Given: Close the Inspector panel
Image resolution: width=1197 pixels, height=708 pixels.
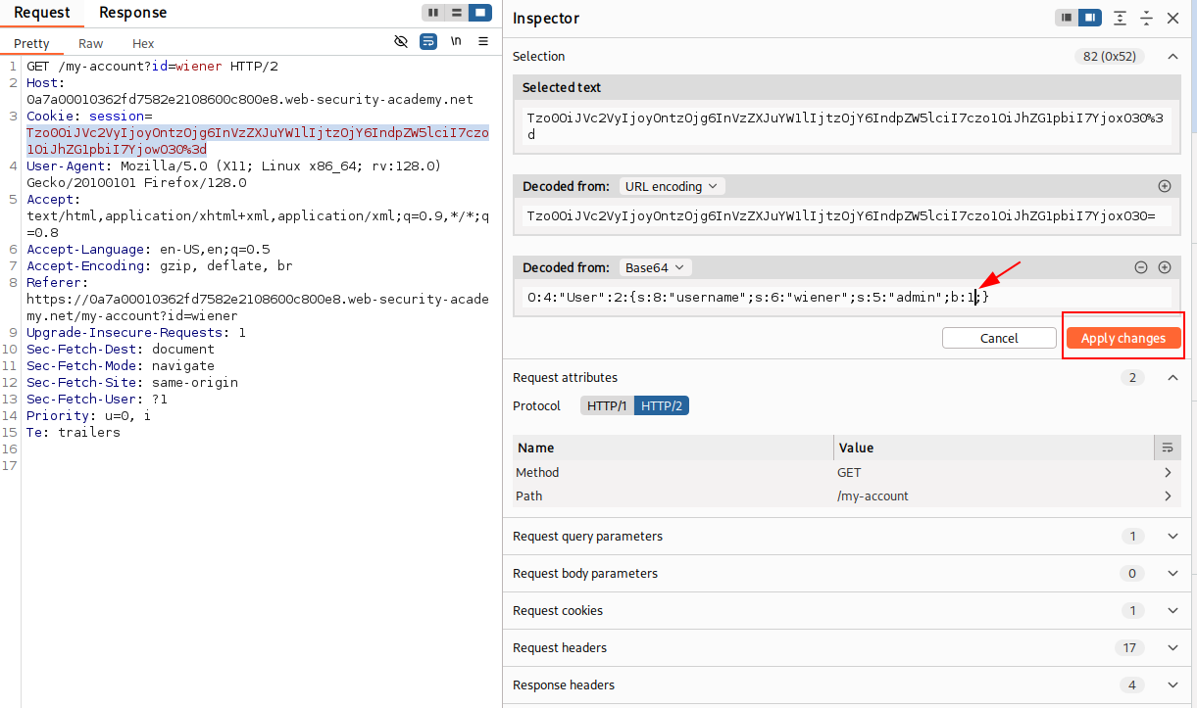Looking at the screenshot, I should (1172, 19).
